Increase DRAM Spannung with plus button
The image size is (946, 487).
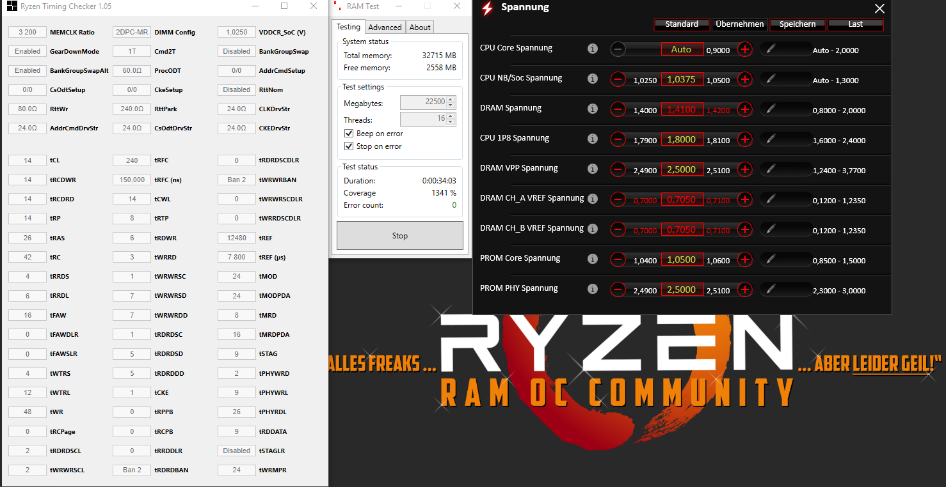745,109
